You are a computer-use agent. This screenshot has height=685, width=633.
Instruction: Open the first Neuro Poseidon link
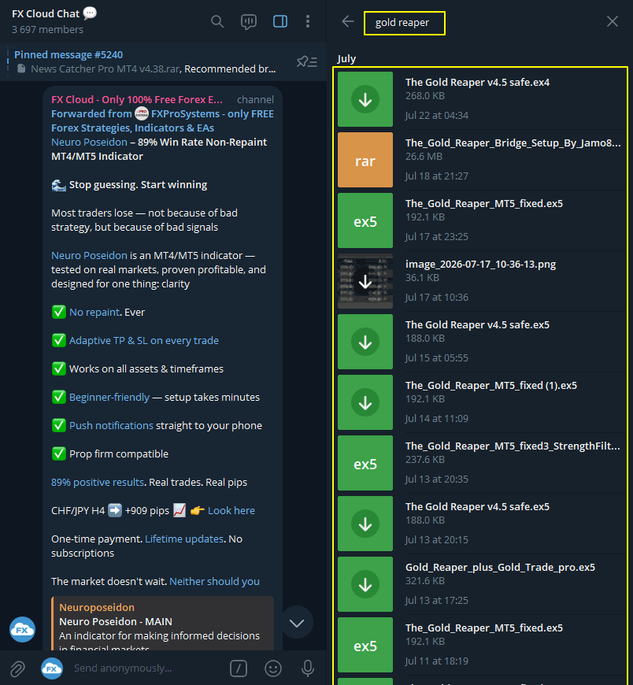89,142
